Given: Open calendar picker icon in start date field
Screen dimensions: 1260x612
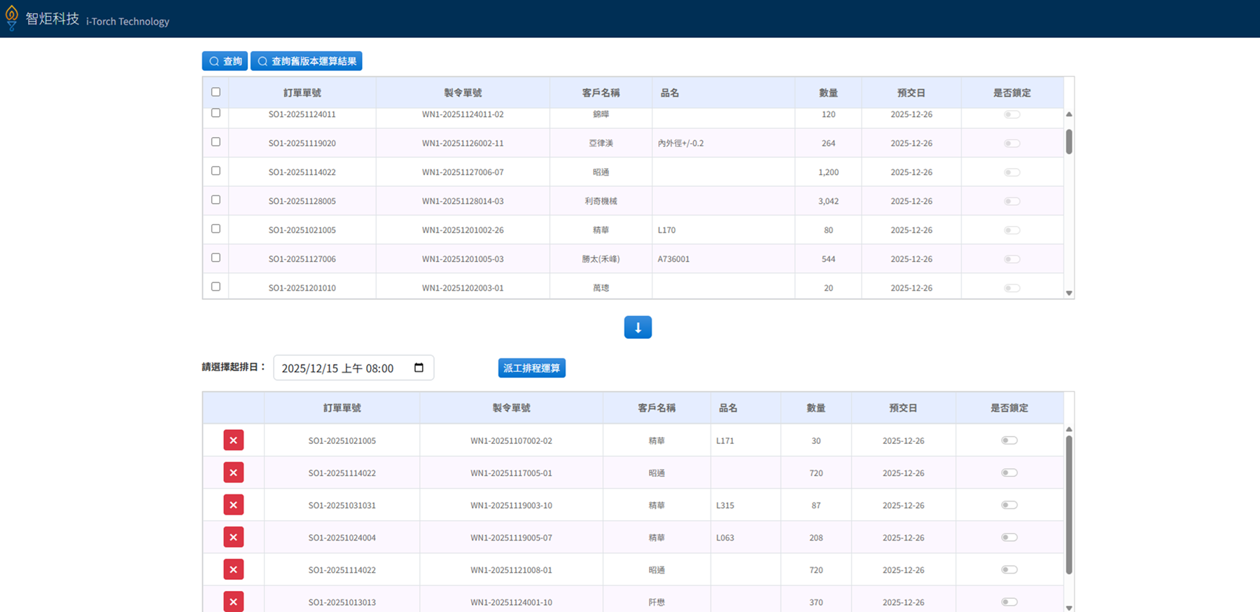Looking at the screenshot, I should (x=419, y=368).
